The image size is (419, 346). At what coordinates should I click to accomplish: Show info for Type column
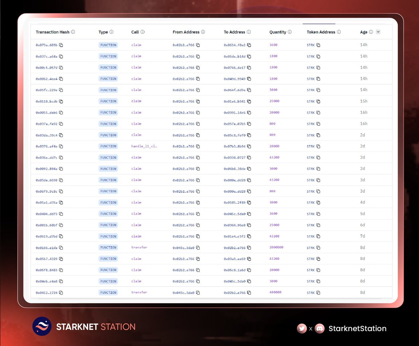111,32
